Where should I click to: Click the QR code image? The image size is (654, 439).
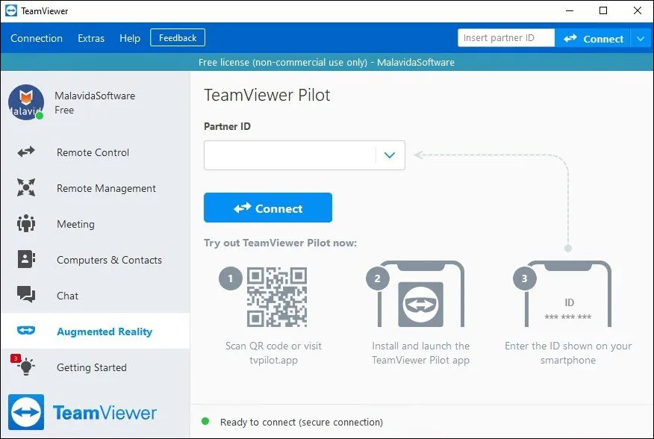coord(277,298)
